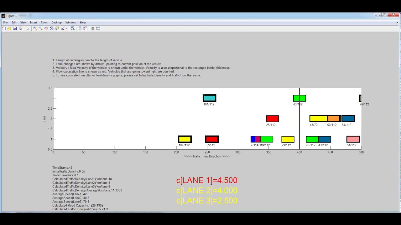Select the Data Cursor tool
The image size is (401, 225).
[57, 28]
